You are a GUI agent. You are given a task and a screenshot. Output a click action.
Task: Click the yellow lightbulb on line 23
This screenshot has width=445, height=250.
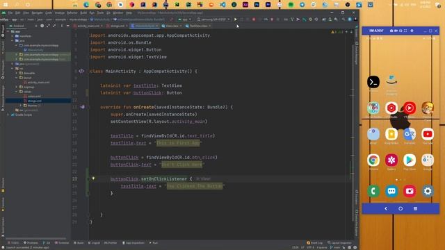93,178
